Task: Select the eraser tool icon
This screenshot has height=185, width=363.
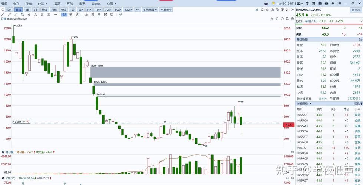Action: coord(121,14)
